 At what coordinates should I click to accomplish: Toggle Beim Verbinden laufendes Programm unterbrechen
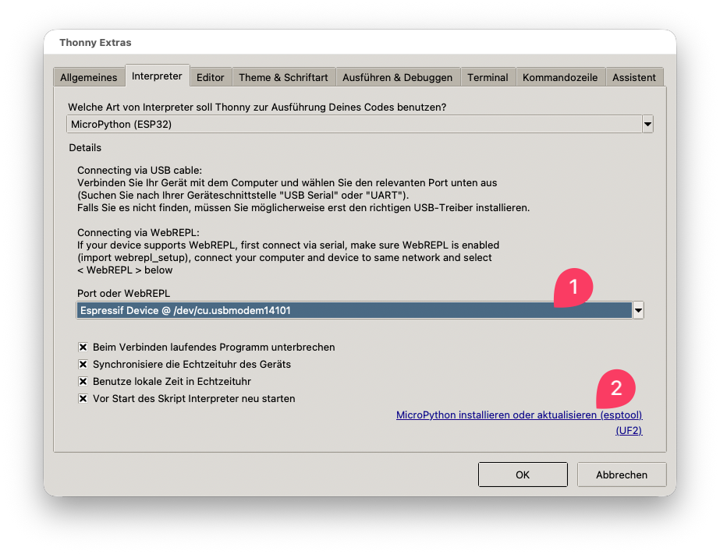pyautogui.click(x=83, y=348)
